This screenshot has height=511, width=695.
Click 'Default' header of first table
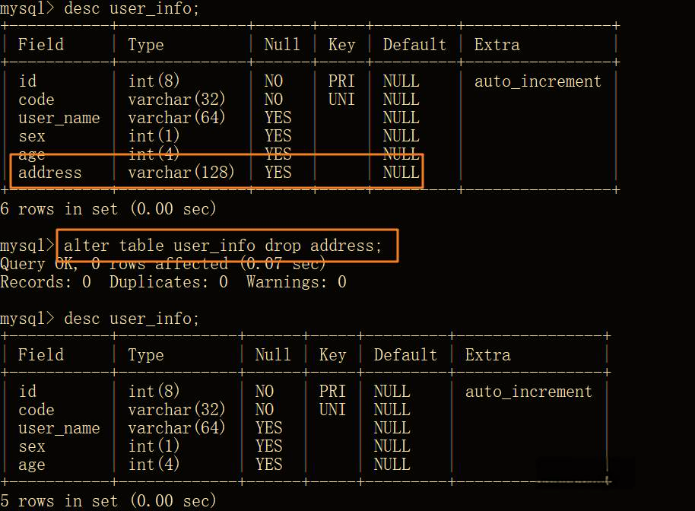pyautogui.click(x=414, y=45)
